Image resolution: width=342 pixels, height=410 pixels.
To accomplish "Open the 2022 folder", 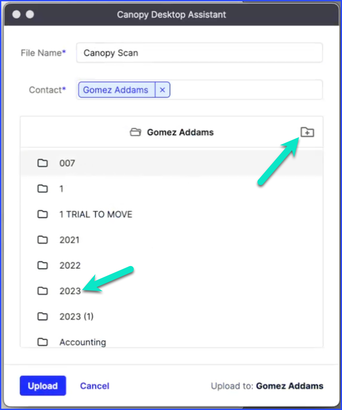I will pyautogui.click(x=70, y=265).
